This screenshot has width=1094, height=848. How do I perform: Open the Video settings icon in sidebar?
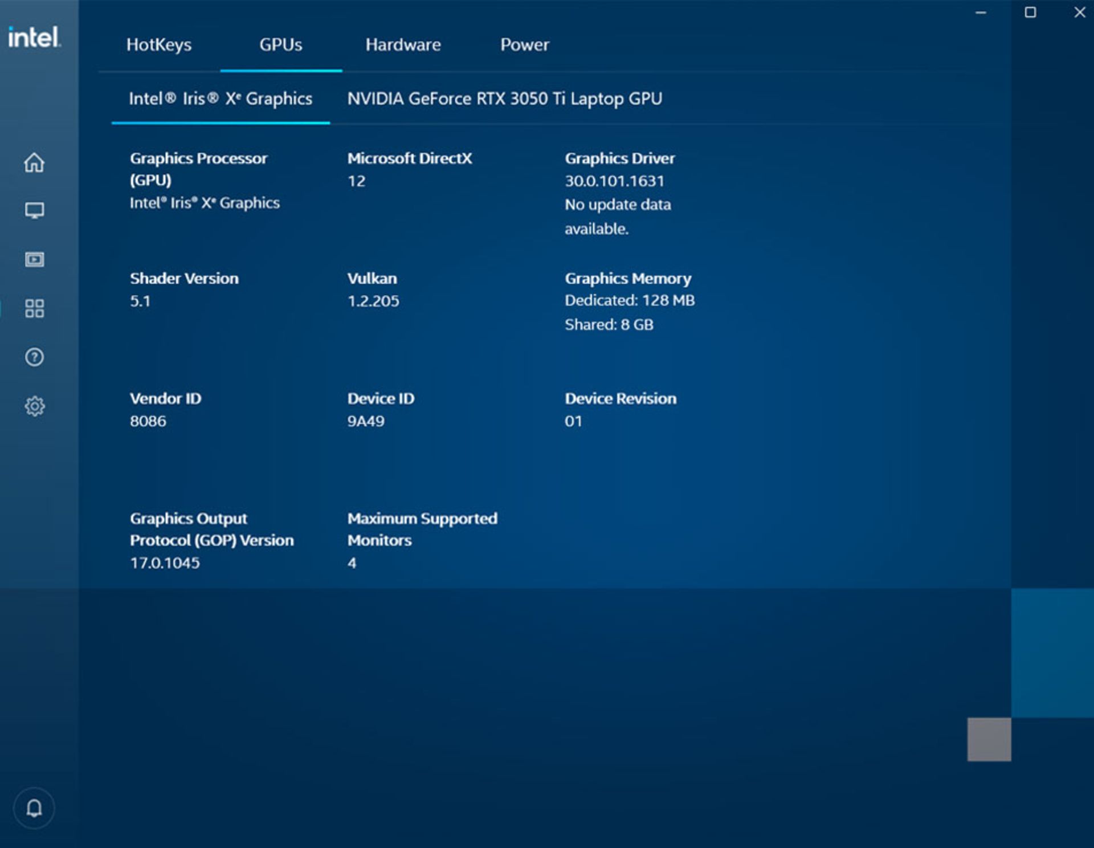(x=34, y=260)
